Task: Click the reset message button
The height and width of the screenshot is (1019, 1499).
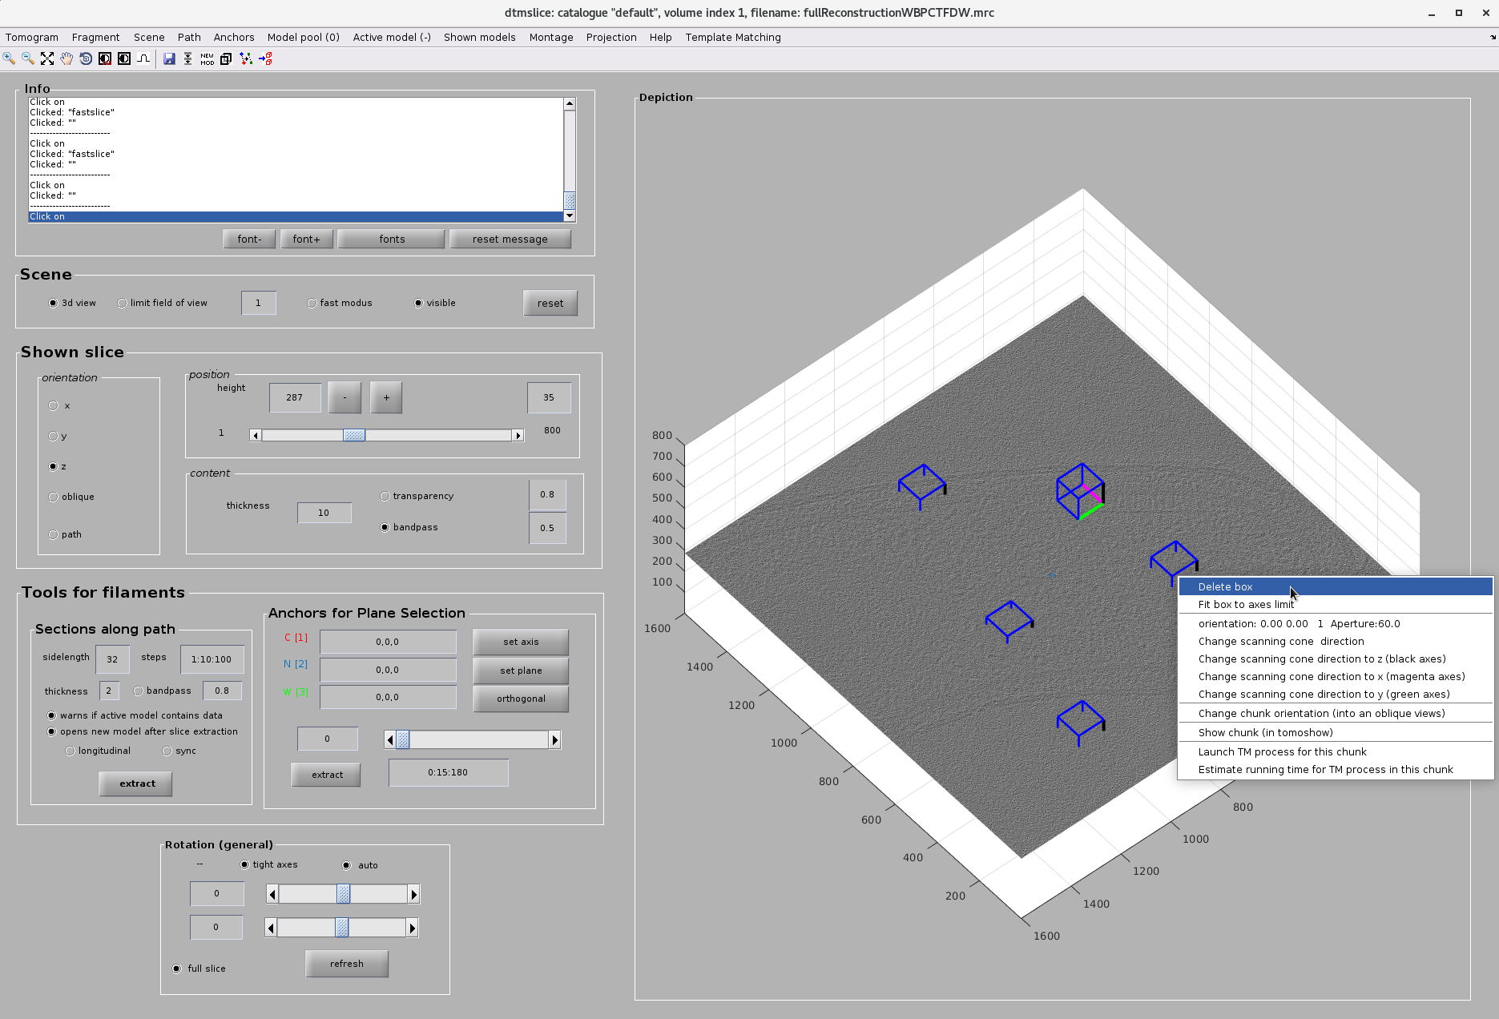Action: coord(510,239)
